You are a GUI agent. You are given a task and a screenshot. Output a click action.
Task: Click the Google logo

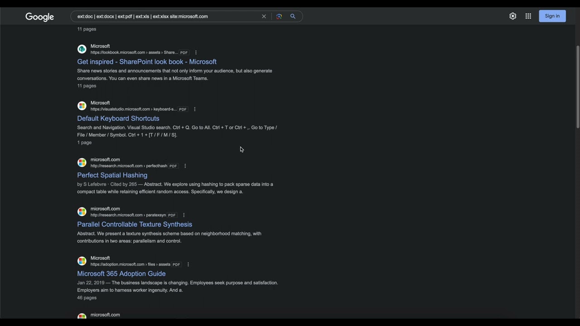tap(39, 17)
